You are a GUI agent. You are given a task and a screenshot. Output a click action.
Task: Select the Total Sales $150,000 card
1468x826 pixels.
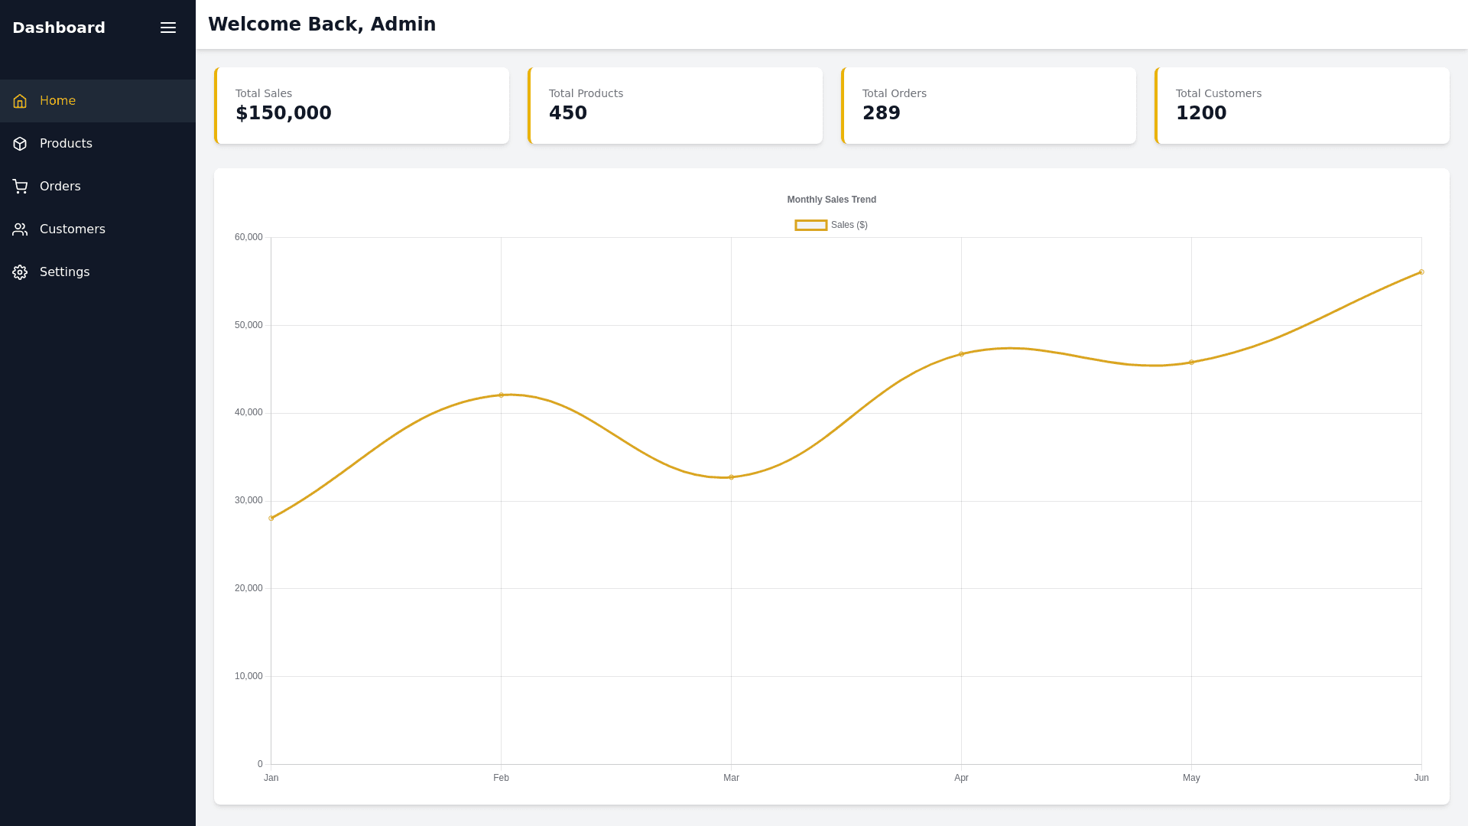(x=362, y=106)
